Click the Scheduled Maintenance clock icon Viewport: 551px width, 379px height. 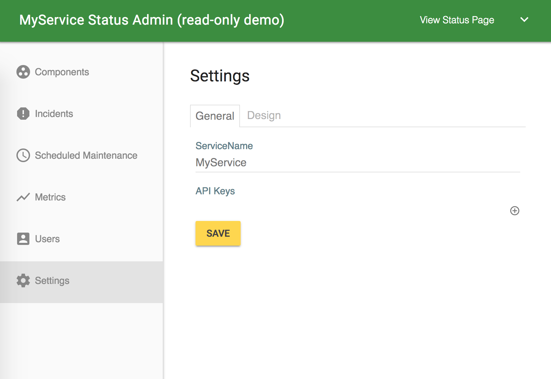pos(23,155)
